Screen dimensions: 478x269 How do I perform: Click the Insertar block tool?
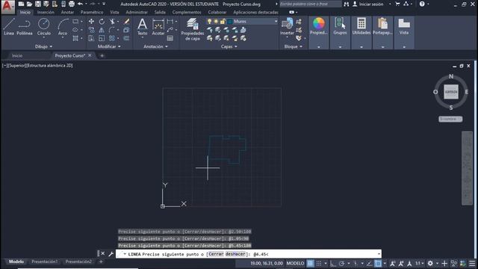[x=287, y=27]
